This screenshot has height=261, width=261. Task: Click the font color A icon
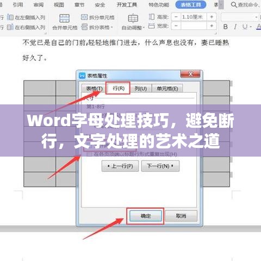point(259,27)
